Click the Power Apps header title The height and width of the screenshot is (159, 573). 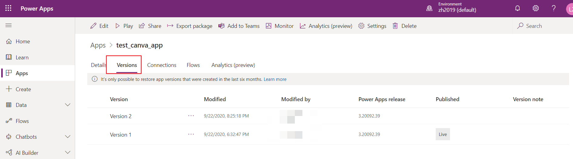pos(37,8)
